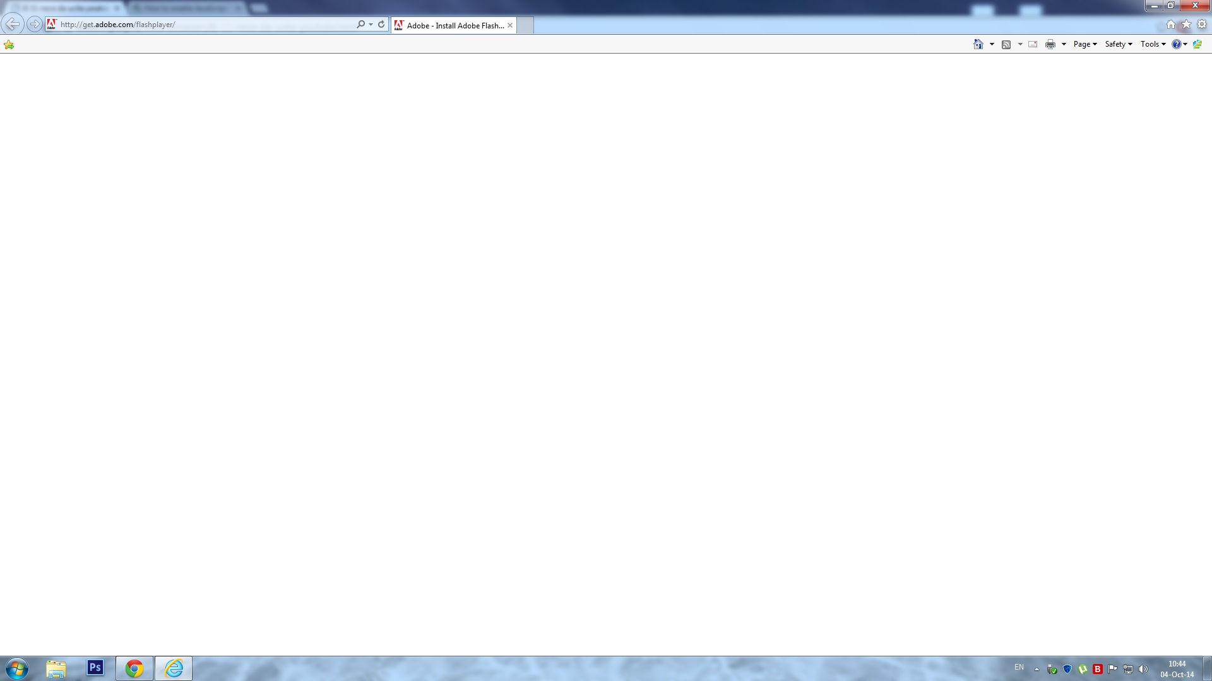
Task: Click the command bar Home icon
Action: (x=978, y=44)
